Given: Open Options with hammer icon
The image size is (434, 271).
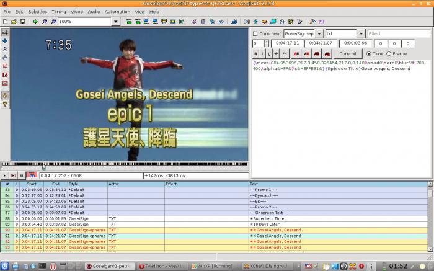Looking at the screenshot, I should (312, 21).
